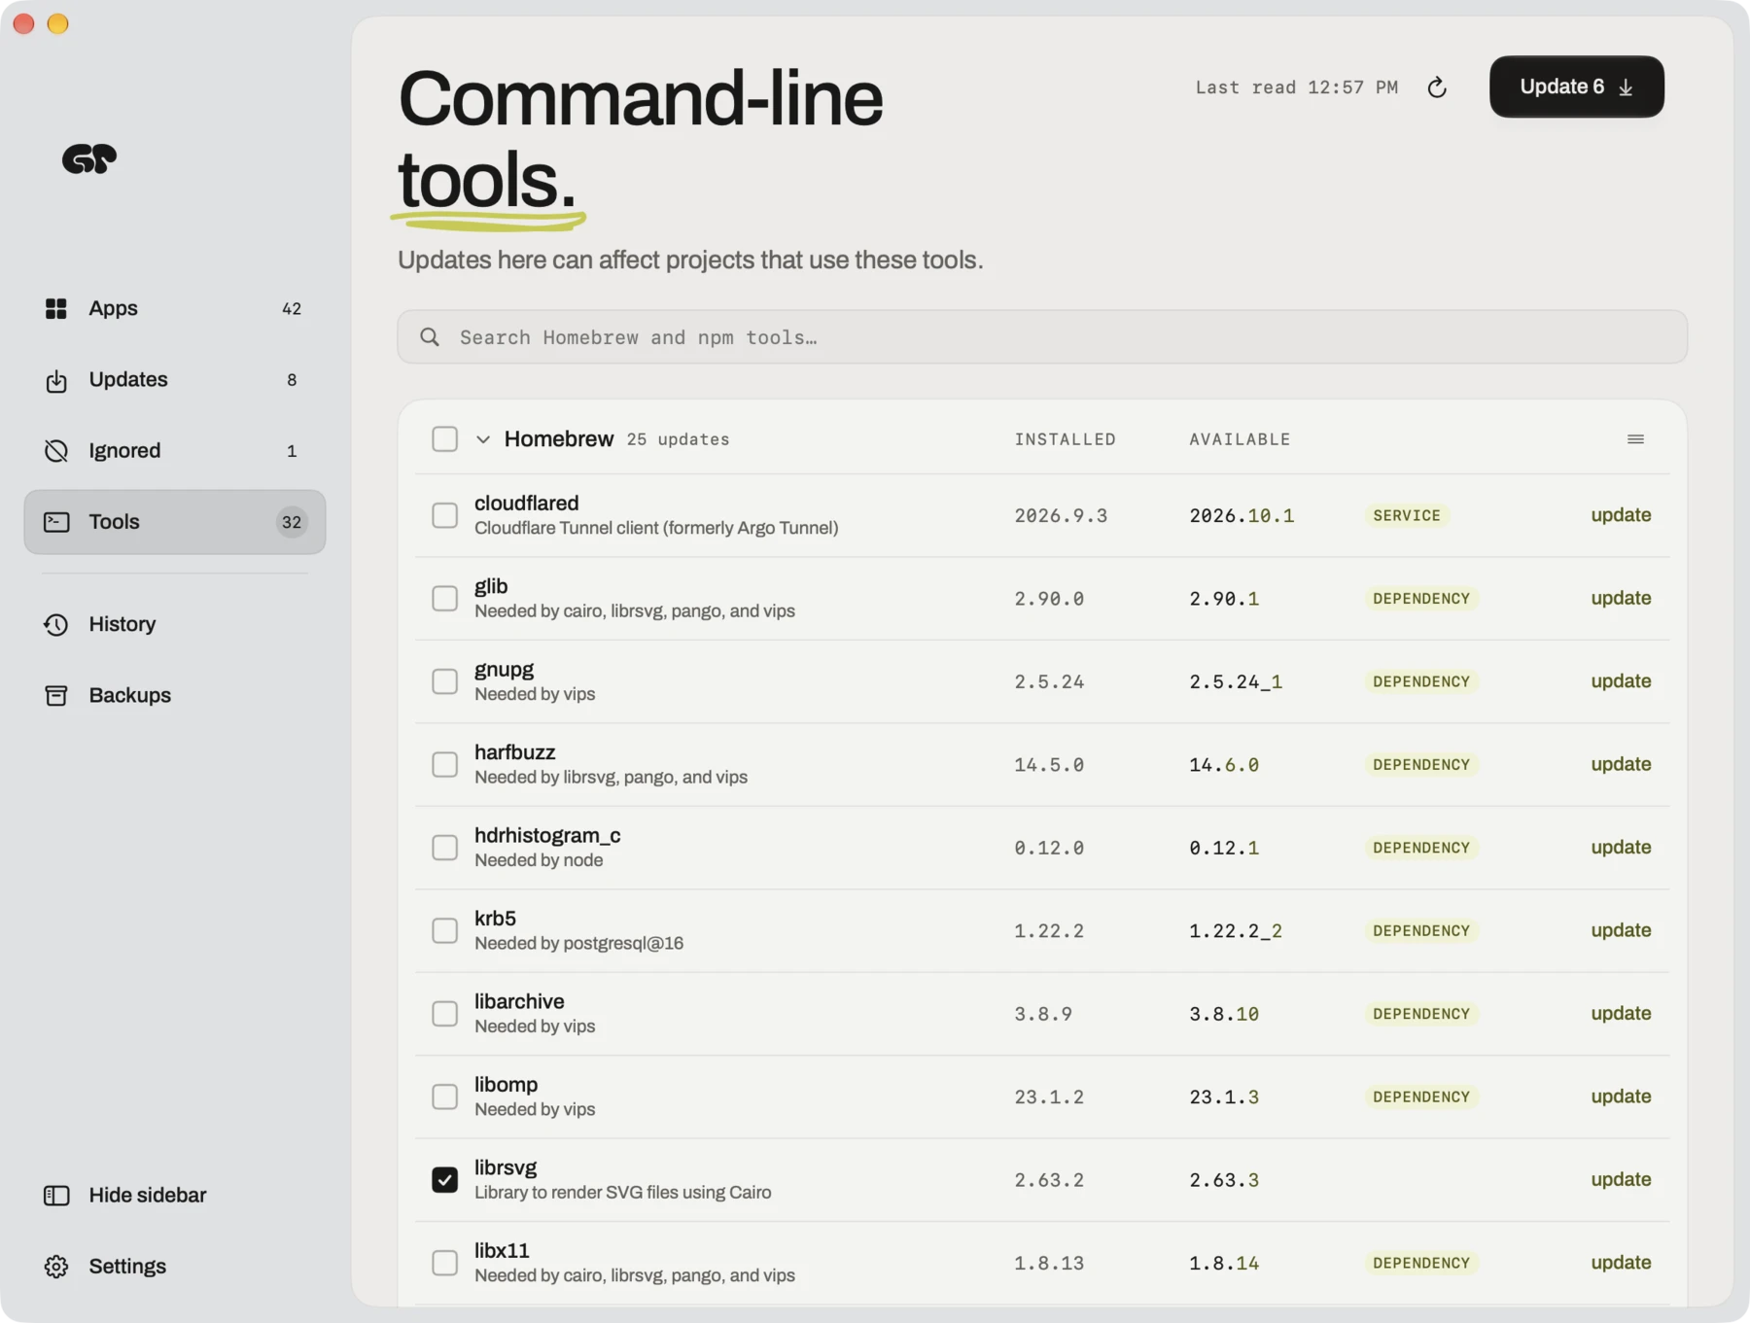Click the Update 6 button
Viewport: 1750px width, 1323px height.
tap(1577, 87)
